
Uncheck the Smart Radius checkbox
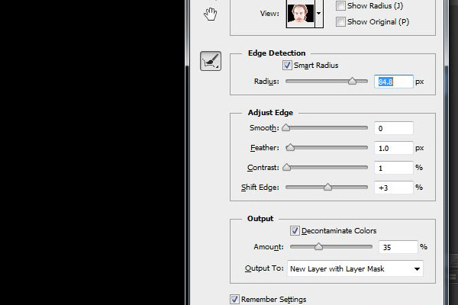pos(287,65)
